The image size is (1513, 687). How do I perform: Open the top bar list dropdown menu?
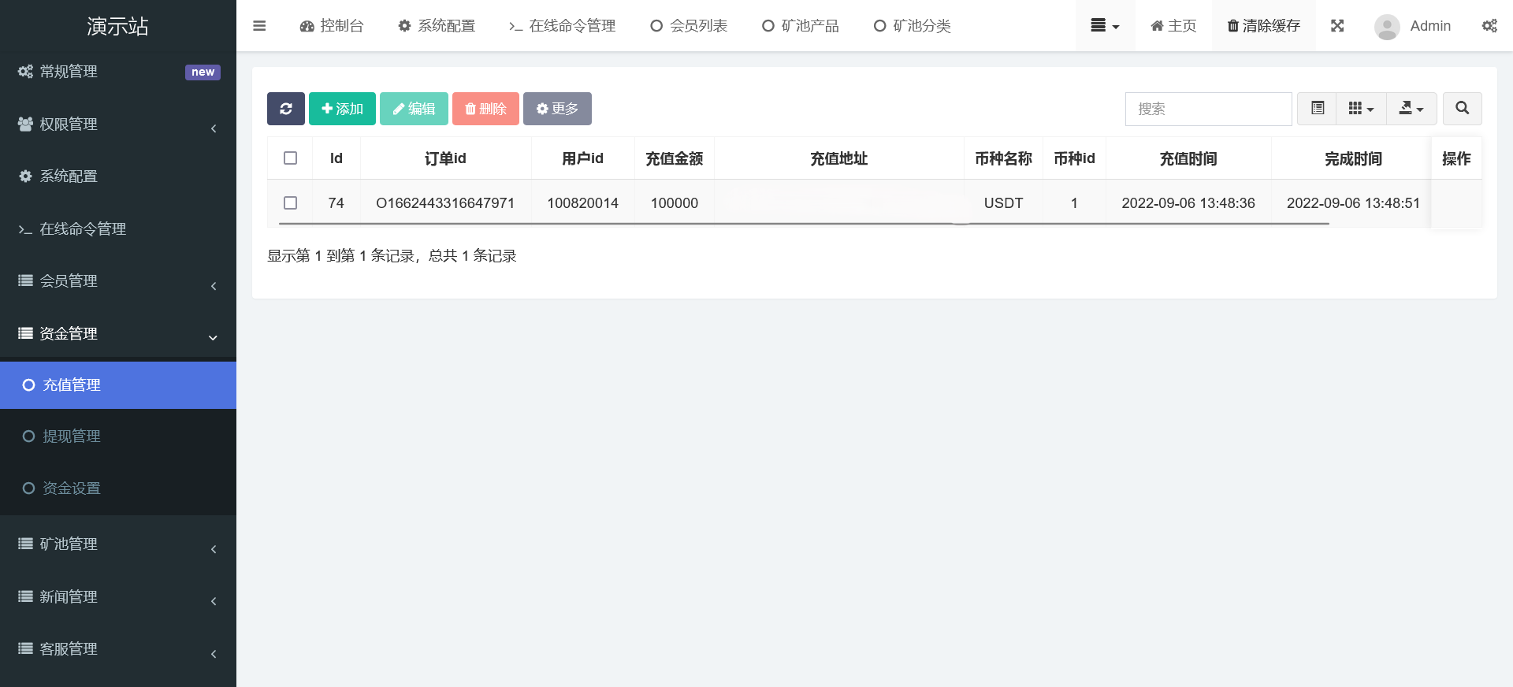[x=1105, y=26]
